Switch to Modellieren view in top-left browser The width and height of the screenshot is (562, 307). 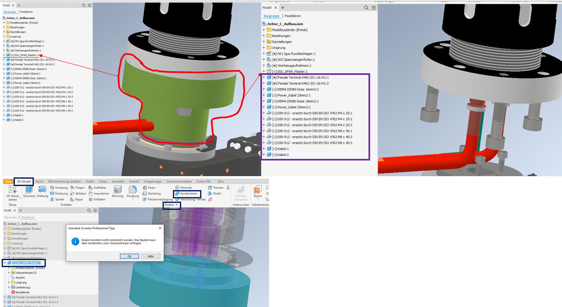click(x=26, y=12)
